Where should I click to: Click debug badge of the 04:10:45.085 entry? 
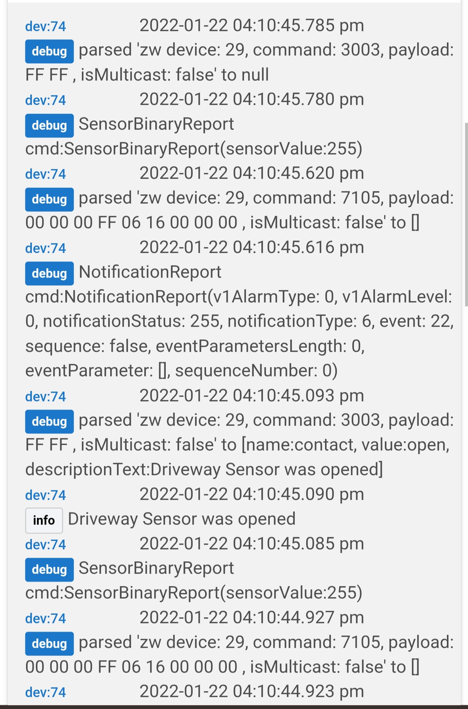[x=49, y=570]
